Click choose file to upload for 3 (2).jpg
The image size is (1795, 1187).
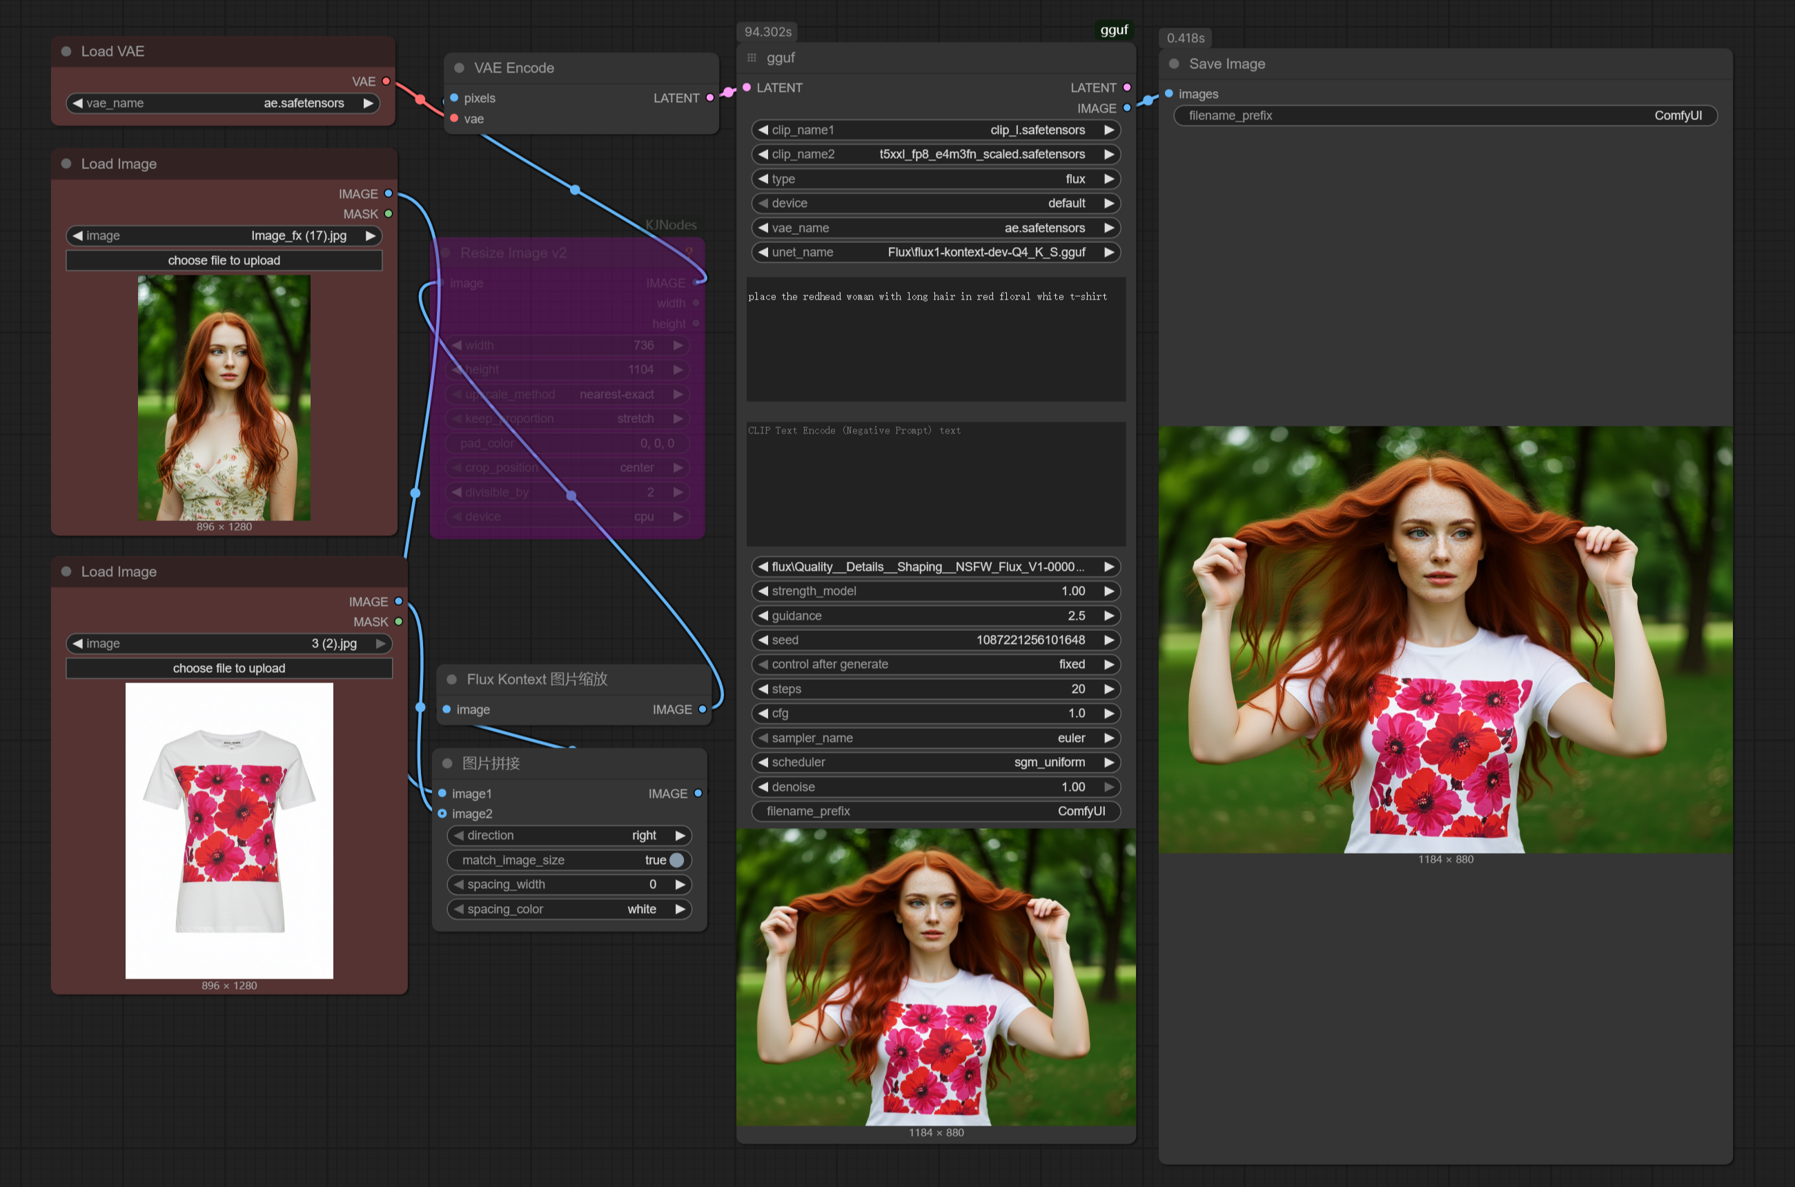(228, 669)
